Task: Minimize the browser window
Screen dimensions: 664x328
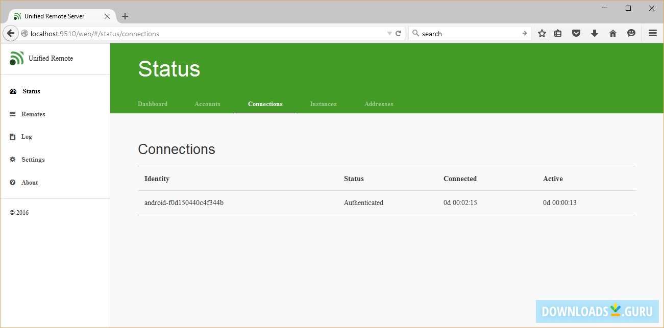Action: pos(605,8)
